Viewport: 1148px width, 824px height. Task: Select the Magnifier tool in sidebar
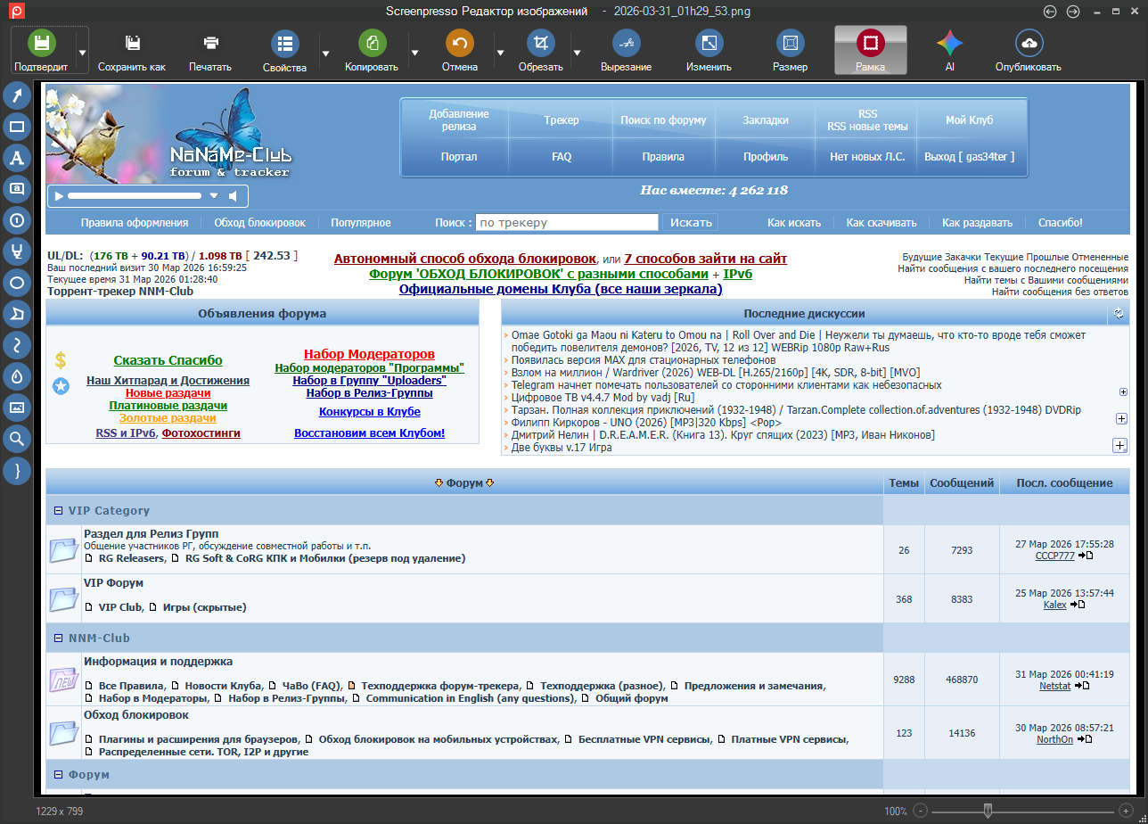pyautogui.click(x=17, y=439)
